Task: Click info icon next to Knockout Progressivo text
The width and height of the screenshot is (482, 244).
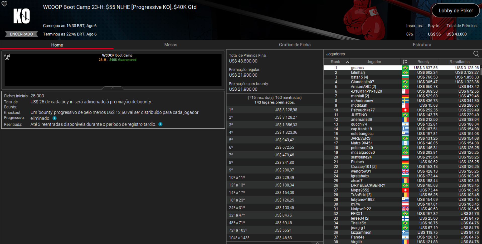Action: coord(55,118)
